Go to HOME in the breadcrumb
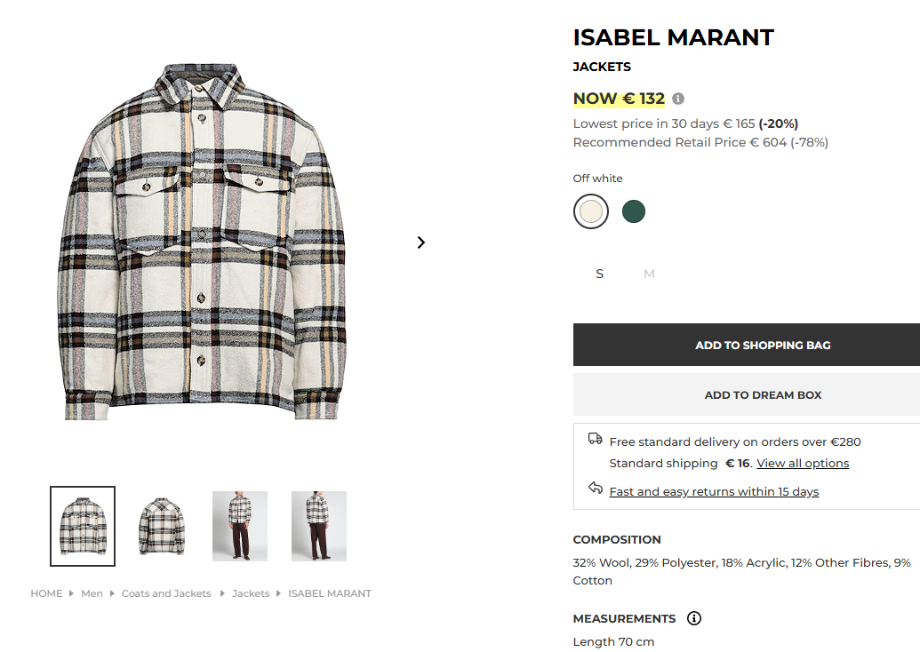The height and width of the screenshot is (652, 920). 46,593
